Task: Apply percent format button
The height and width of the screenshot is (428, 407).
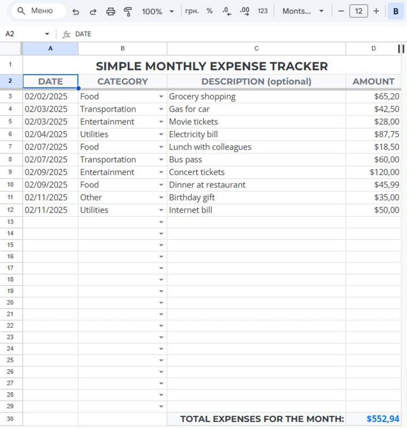Action: [209, 11]
